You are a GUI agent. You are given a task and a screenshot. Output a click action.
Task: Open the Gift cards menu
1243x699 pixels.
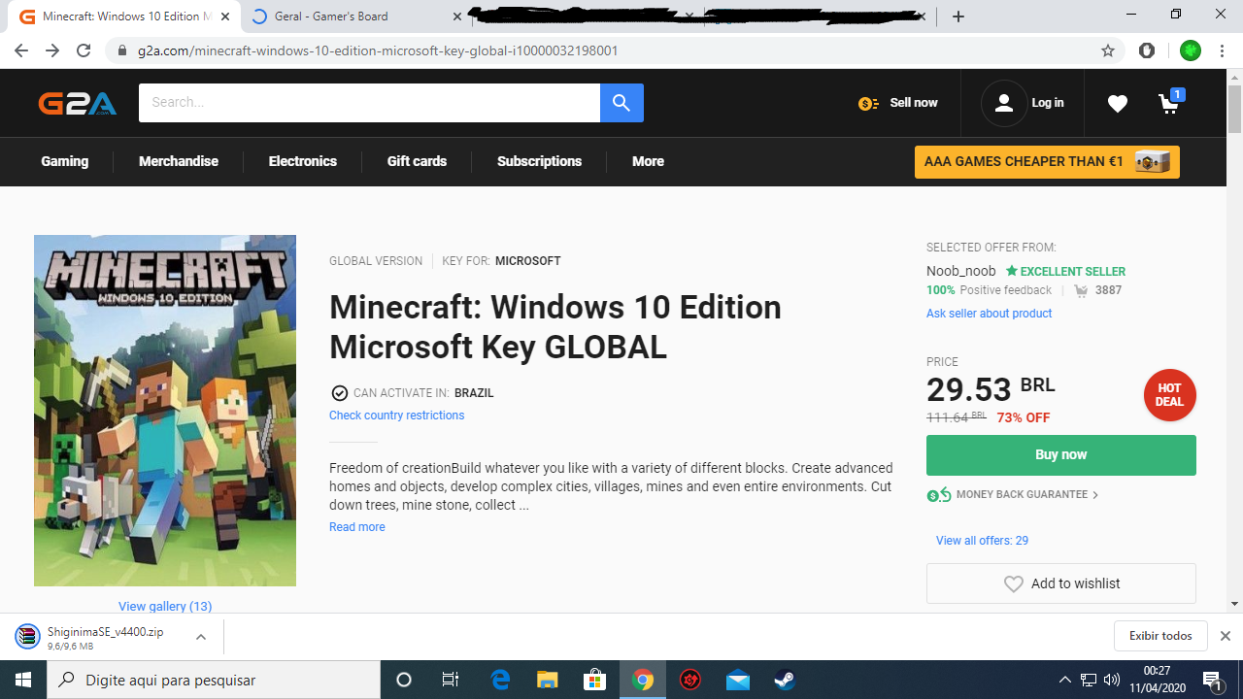click(x=417, y=161)
